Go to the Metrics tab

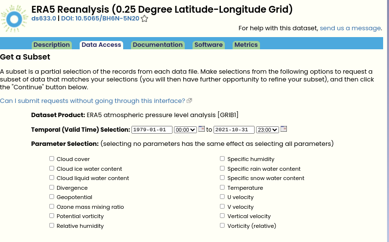click(246, 45)
